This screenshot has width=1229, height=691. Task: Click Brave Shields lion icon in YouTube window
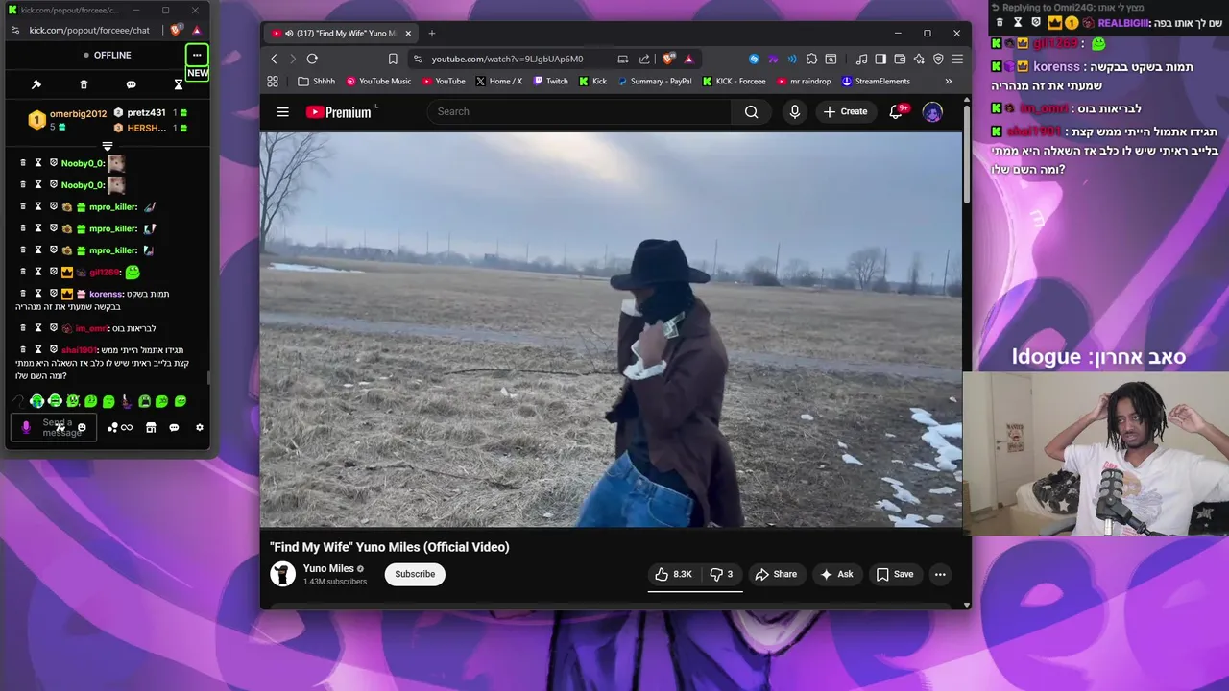click(668, 59)
